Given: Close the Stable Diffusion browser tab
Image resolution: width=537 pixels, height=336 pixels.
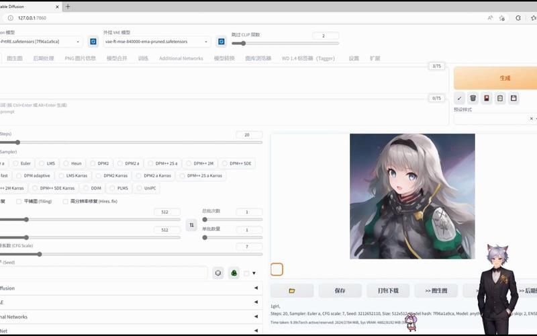Looking at the screenshot, I should 57,7.
